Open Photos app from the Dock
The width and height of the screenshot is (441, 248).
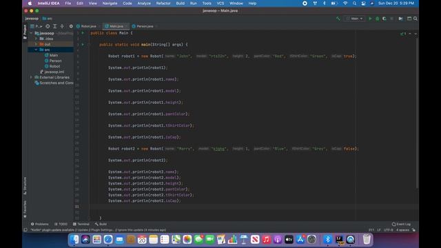pos(187,239)
